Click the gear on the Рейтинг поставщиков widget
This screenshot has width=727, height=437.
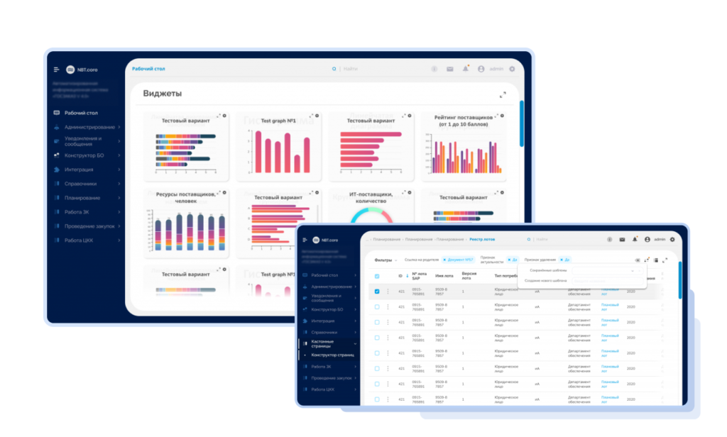(x=502, y=116)
